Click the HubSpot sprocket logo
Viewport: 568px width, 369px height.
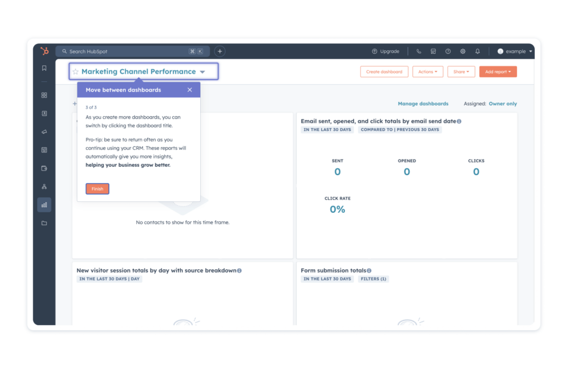pos(44,51)
